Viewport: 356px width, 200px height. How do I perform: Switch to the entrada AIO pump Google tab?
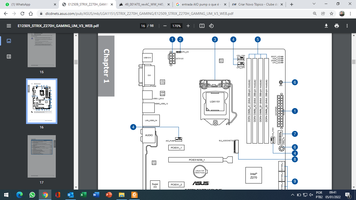tap(201, 4)
